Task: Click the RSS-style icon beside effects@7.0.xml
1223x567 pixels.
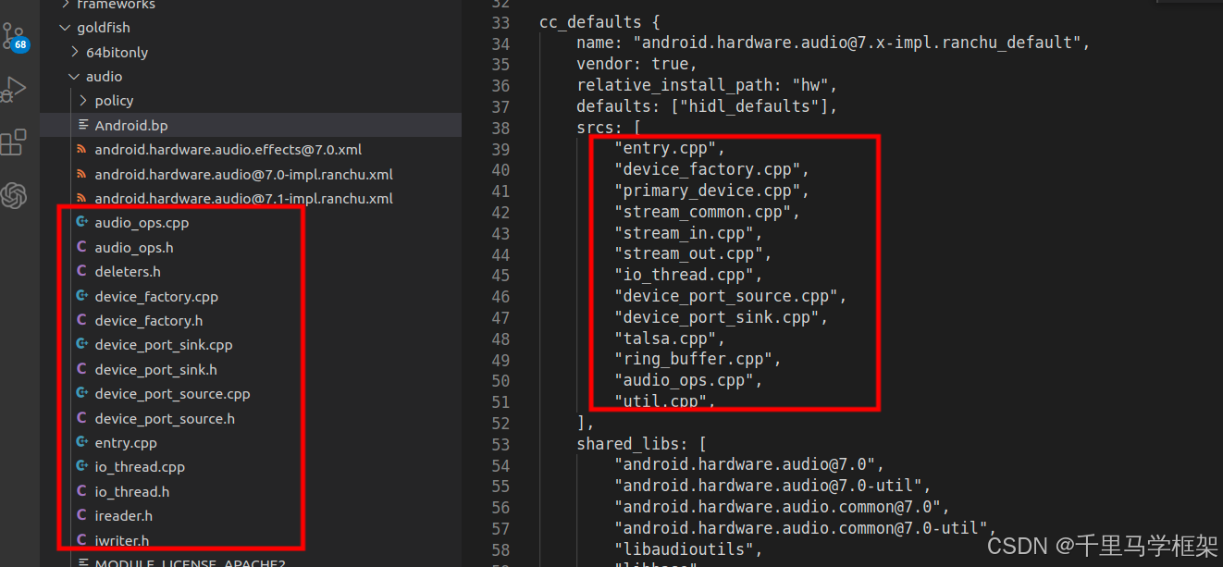Action: point(81,149)
